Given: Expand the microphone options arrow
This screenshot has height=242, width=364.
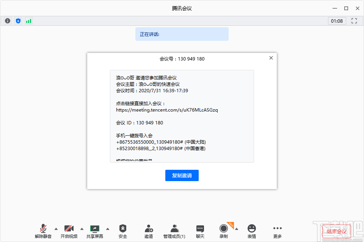Looking at the screenshot, I should click(55, 228).
